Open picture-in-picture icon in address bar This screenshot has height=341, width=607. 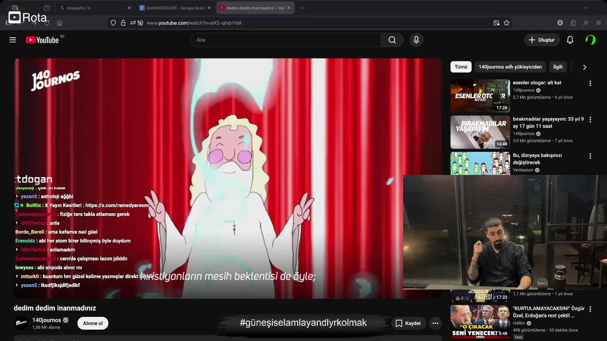coord(497,23)
